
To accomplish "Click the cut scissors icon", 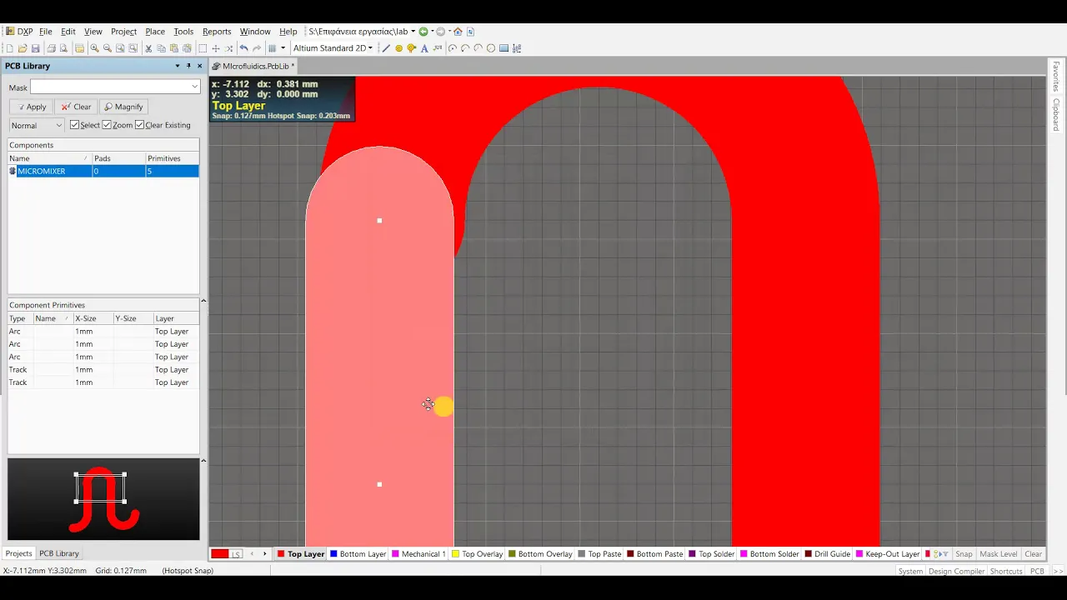I will (148, 48).
